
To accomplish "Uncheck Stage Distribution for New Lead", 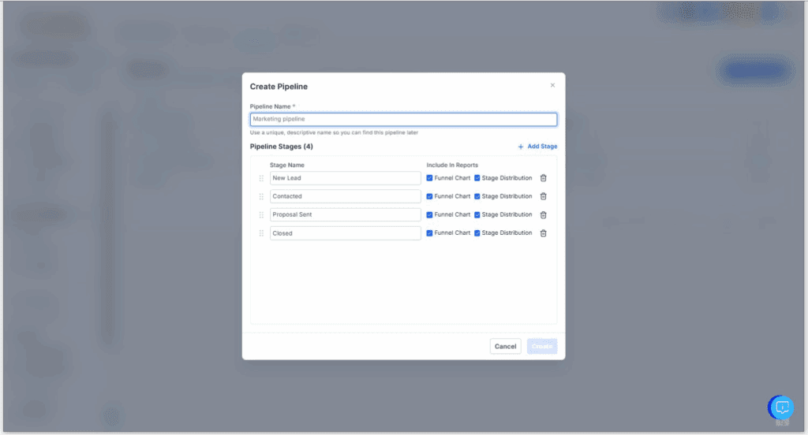I will coord(477,178).
